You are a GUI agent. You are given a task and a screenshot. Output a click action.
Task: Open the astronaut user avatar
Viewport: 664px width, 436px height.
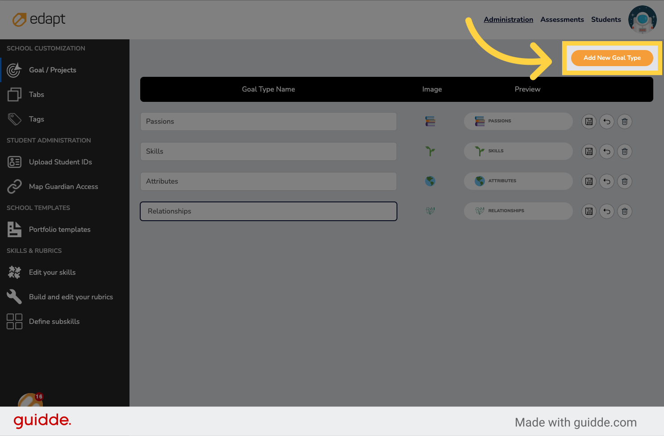pos(642,20)
